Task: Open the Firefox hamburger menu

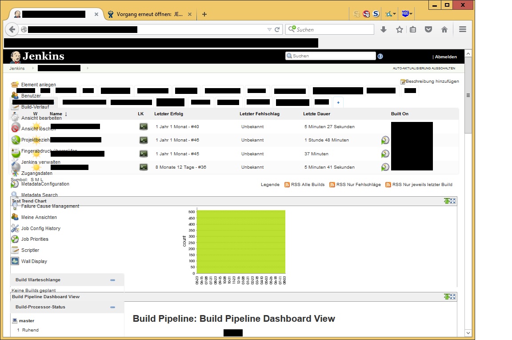Action: click(462, 29)
